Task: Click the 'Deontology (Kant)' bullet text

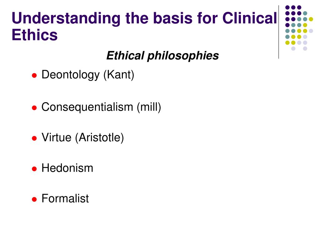Action: tap(88, 75)
